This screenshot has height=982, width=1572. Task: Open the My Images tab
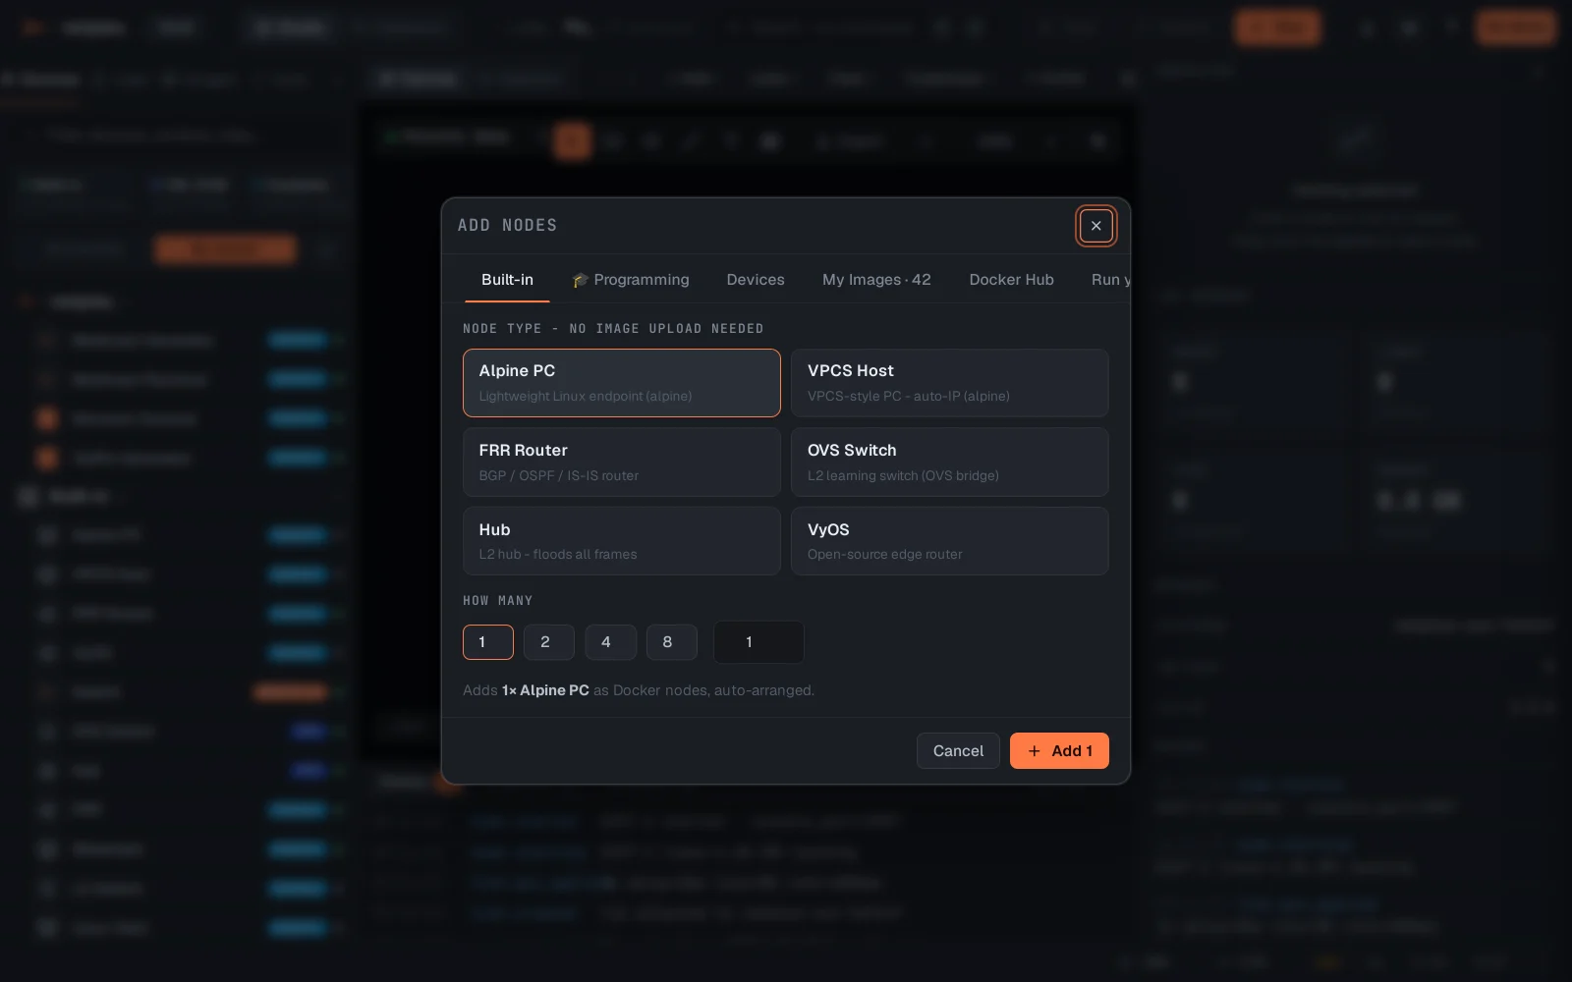point(876,280)
